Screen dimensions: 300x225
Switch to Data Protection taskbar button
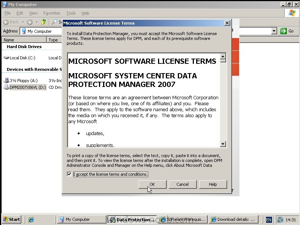(x=132, y=219)
